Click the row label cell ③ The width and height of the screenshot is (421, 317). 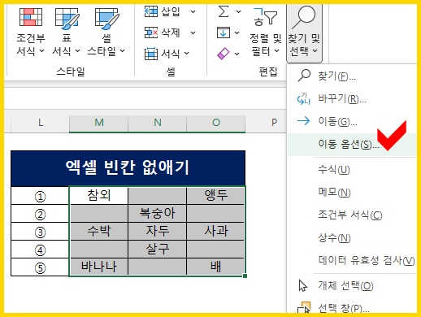pyautogui.click(x=40, y=232)
